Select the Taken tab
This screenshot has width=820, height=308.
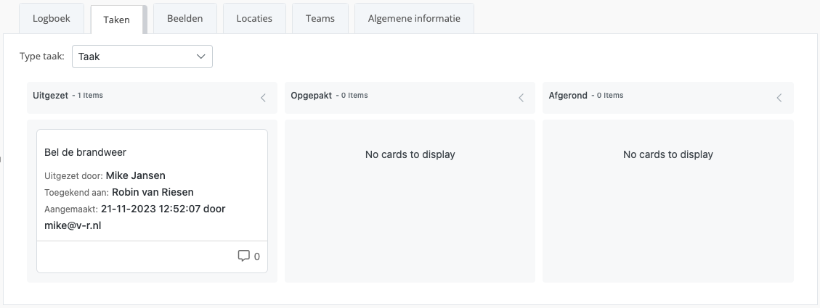[117, 20]
